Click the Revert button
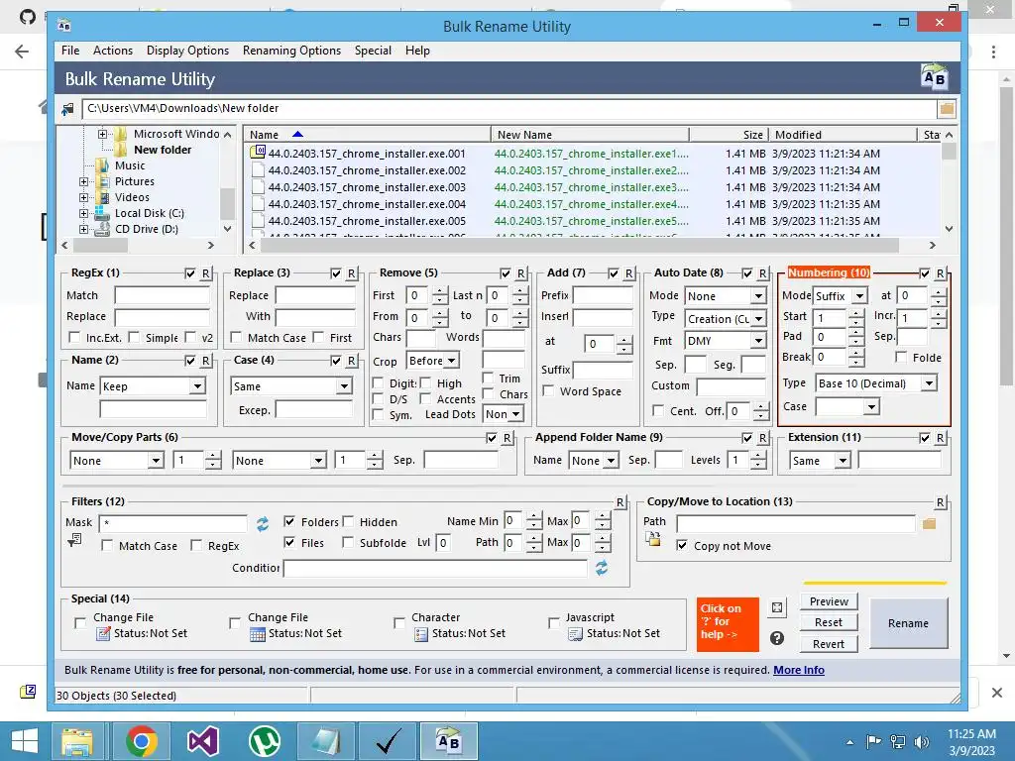1015x761 pixels. (829, 644)
